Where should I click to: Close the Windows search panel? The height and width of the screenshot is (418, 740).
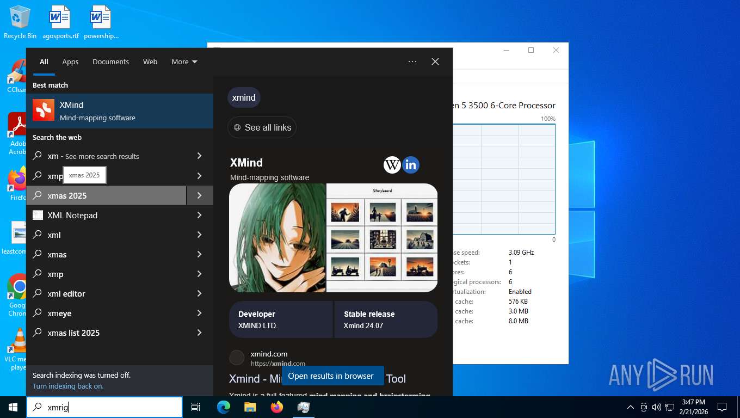[435, 62]
